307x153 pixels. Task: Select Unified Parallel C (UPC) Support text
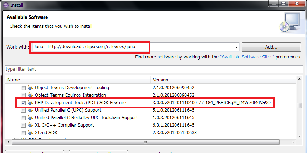tap(68, 110)
